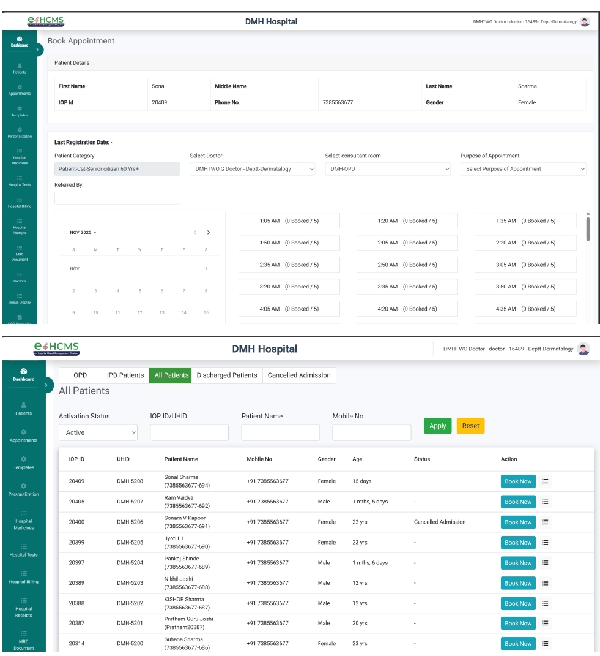Open Hospital Medicines in the lower sidebar
The width and height of the screenshot is (600, 656).
[23, 520]
